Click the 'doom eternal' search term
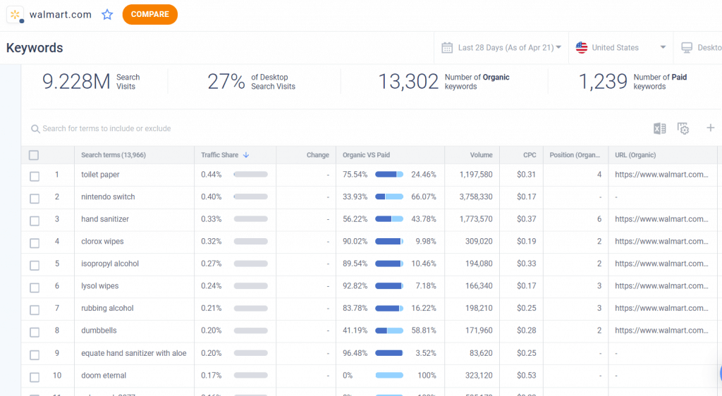The image size is (722, 396). pos(104,376)
